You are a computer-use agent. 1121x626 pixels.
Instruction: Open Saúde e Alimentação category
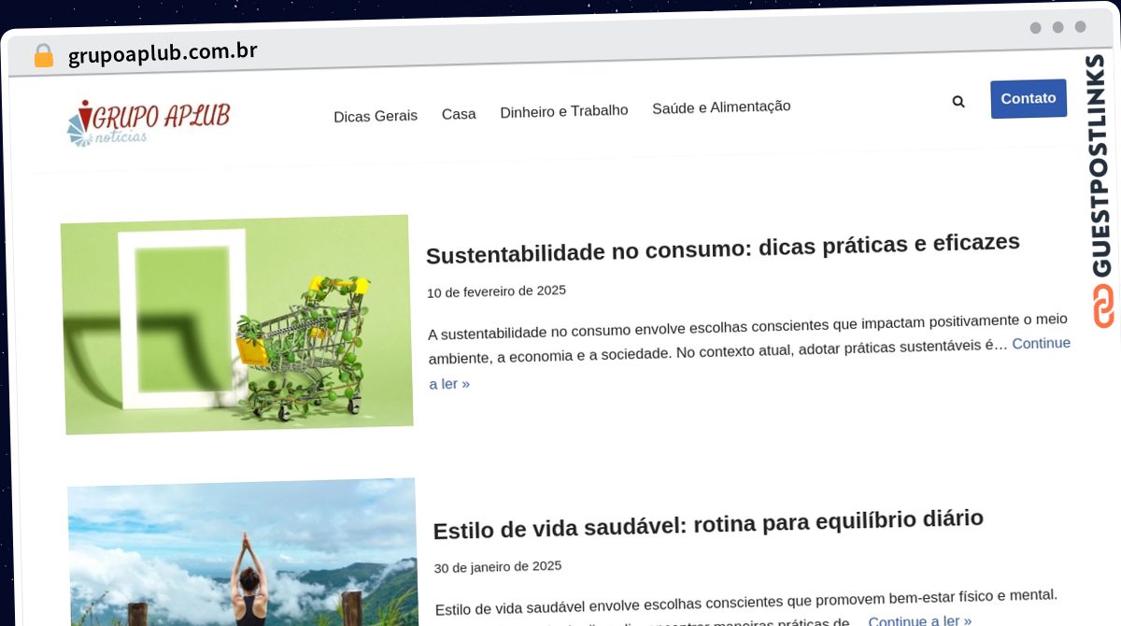(721, 107)
